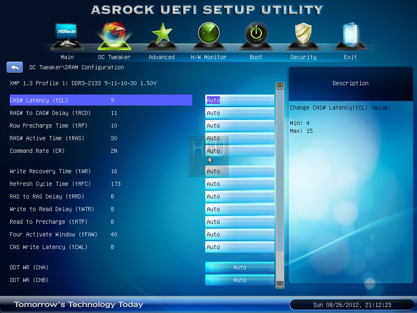Open the H/W Monitor radar icon
This screenshot has height=313, width=417.
(x=209, y=36)
